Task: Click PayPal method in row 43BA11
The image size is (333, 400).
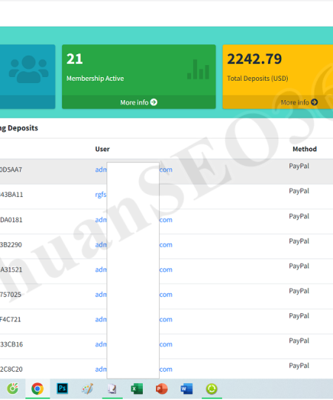Action: (x=299, y=191)
